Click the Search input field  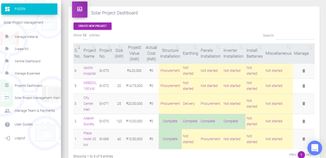point(295,36)
